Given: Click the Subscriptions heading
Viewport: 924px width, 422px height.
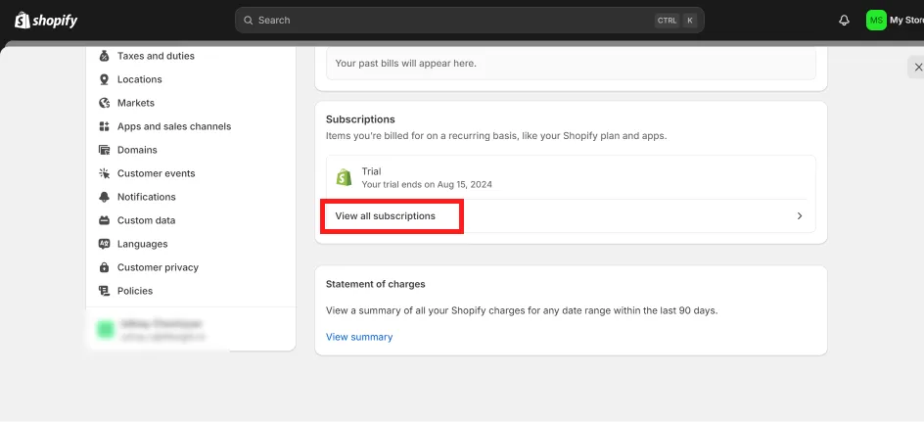Looking at the screenshot, I should click(360, 119).
